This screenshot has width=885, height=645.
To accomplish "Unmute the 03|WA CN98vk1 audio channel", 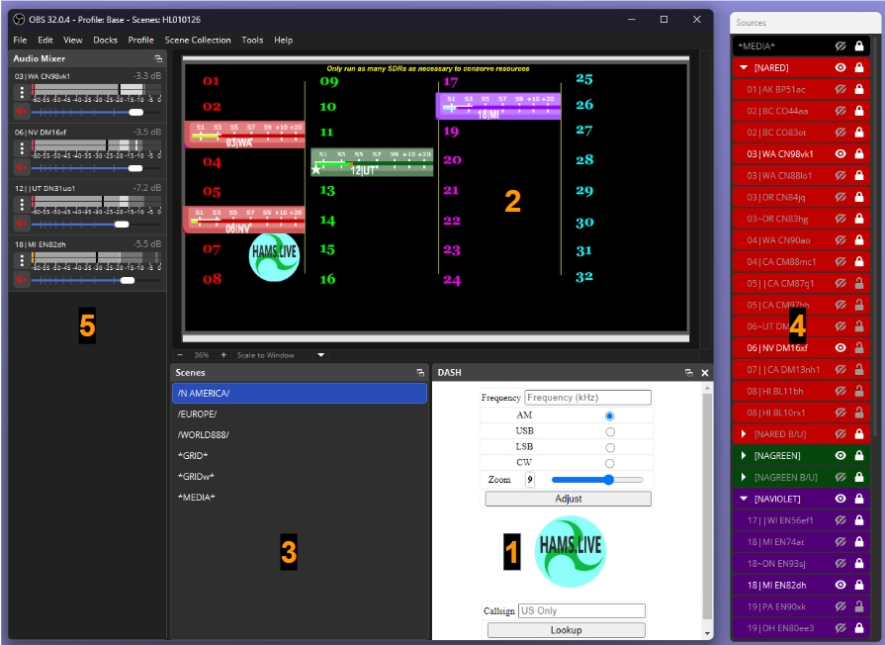I will click(20, 113).
